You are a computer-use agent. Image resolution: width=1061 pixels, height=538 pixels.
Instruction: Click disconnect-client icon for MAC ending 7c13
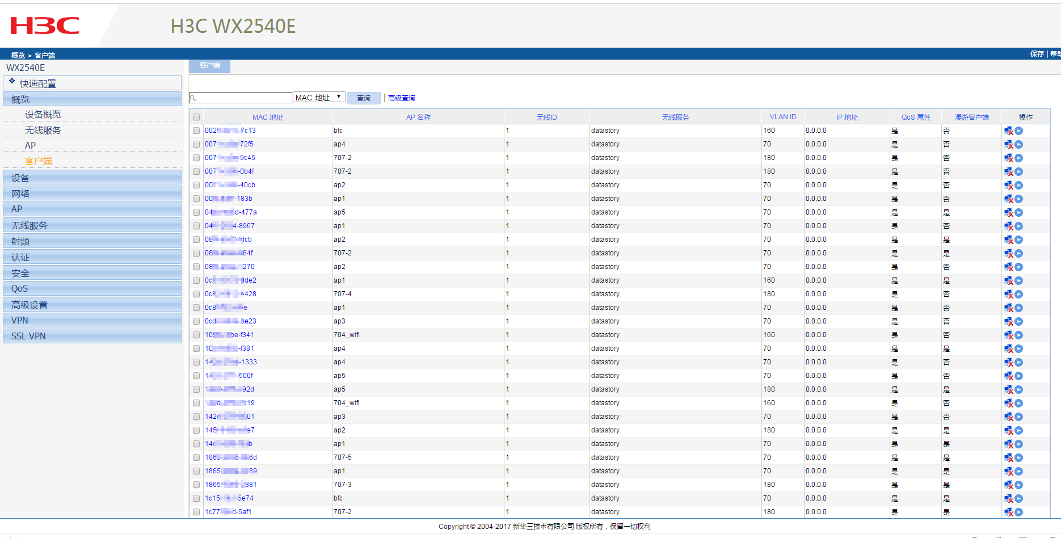[1008, 131]
